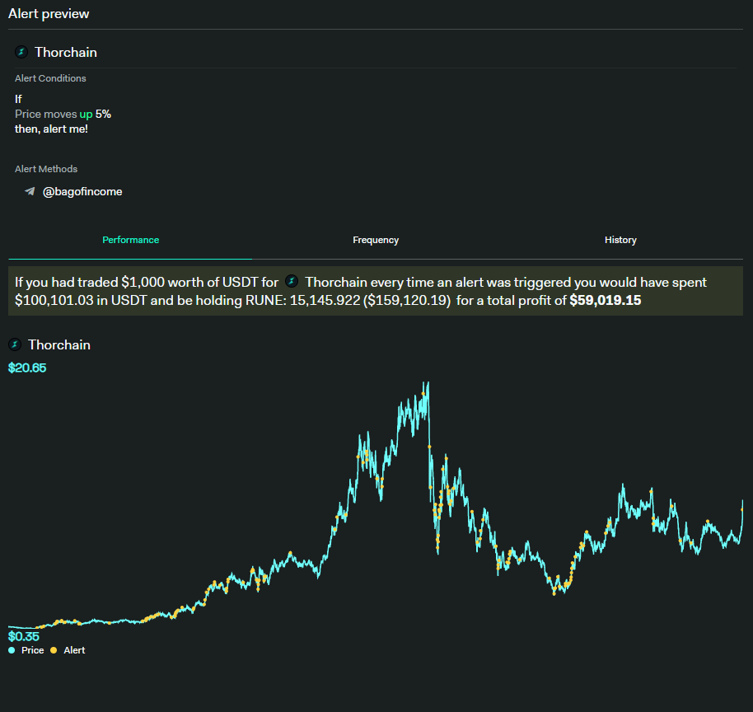Open the History tab
Viewport: 753px width, 712px height.
point(620,240)
